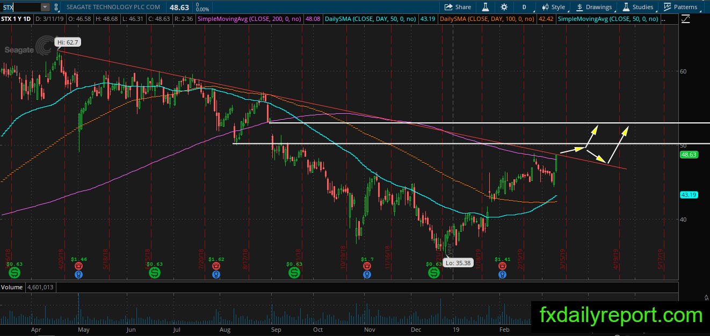The height and width of the screenshot is (336, 710).
Task: Click the December dividend dollar-sign marker
Action: 433,273
